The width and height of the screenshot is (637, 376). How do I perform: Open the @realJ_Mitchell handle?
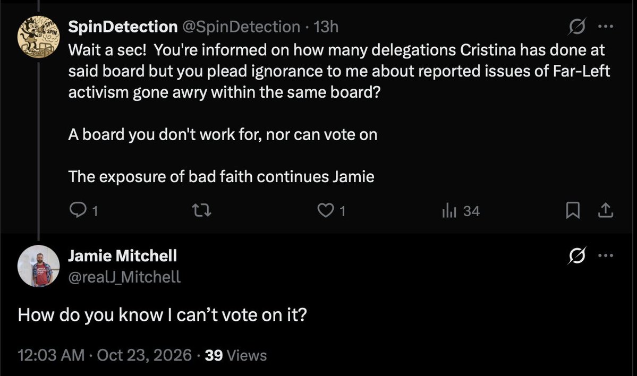[x=124, y=277]
